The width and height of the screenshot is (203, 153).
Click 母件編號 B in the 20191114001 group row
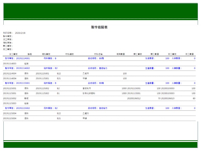coord(56,58)
